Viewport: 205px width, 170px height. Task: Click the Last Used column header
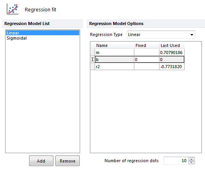(172, 45)
